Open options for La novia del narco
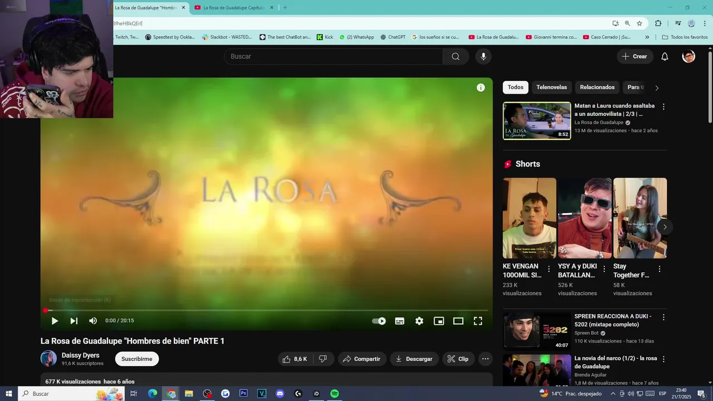Viewport: 713px width, 401px height. (663, 359)
